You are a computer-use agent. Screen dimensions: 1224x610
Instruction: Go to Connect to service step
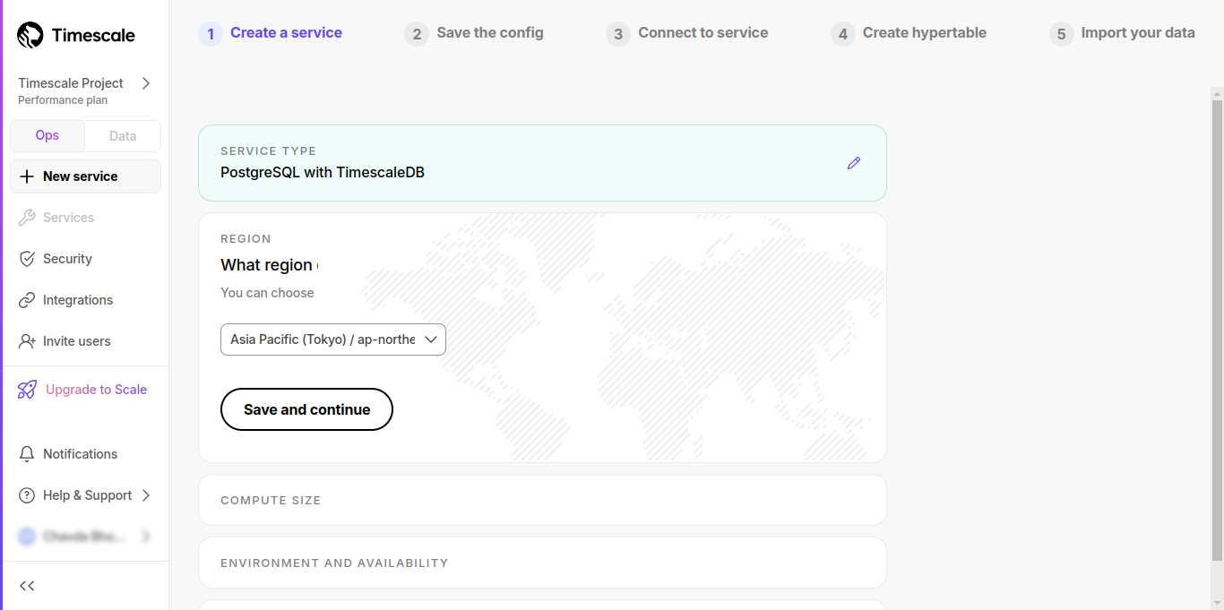[x=703, y=32]
